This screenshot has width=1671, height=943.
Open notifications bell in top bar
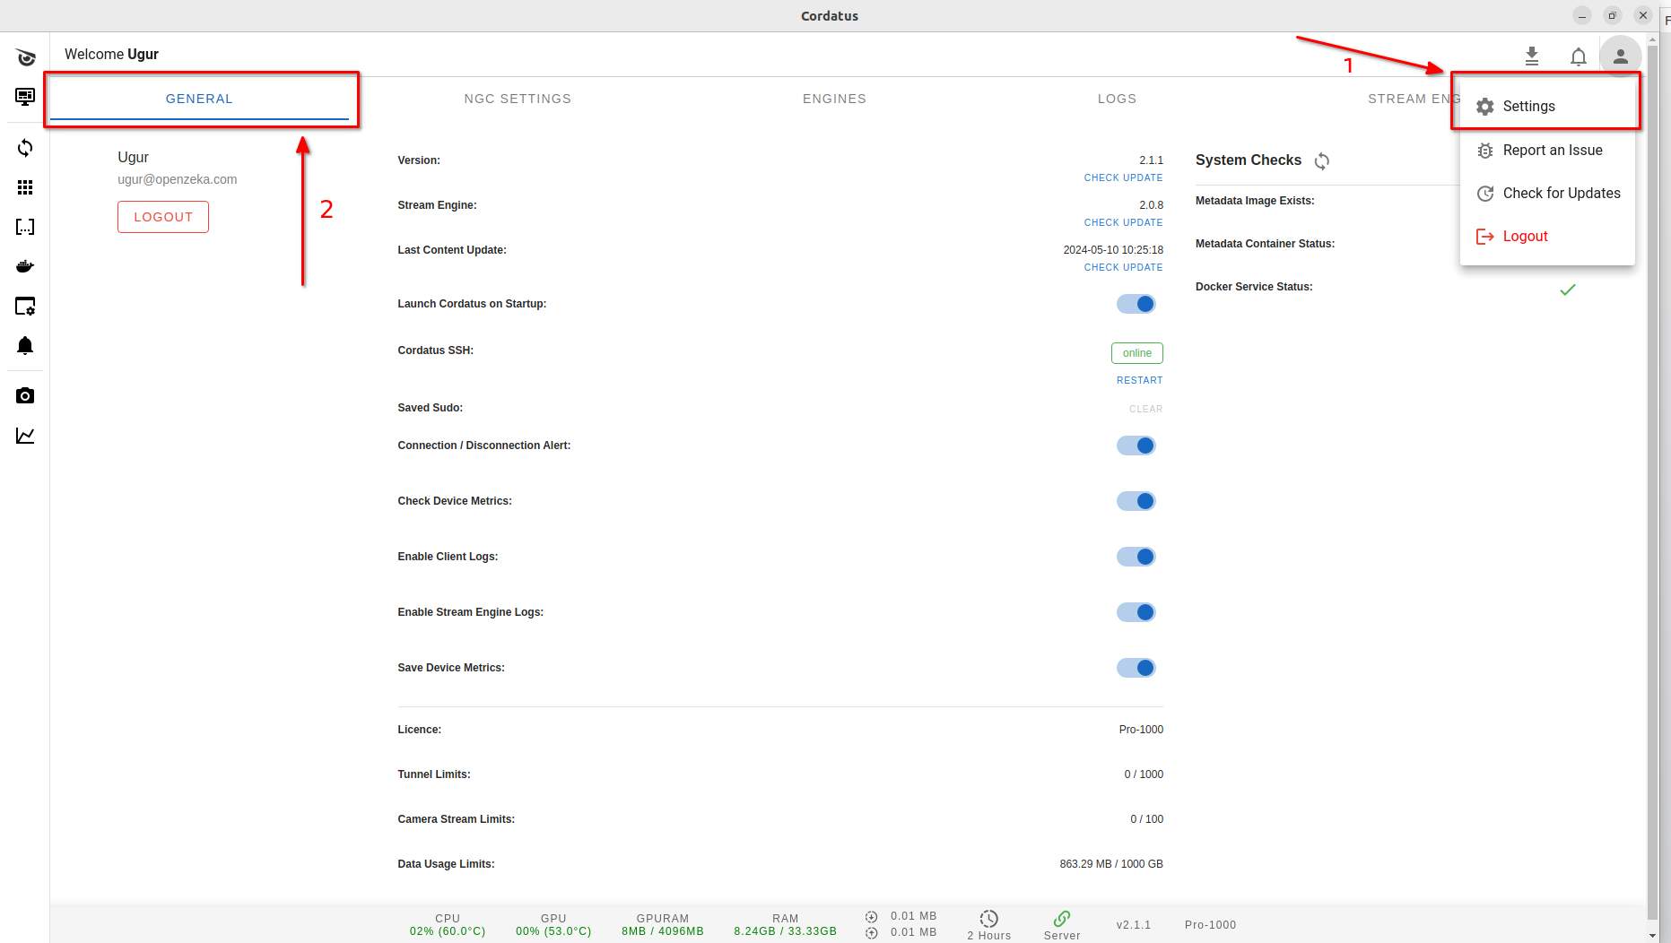1579,56
